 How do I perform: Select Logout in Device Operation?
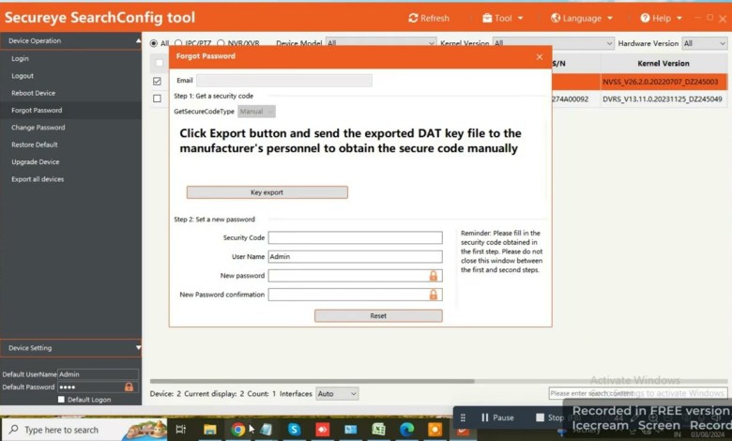click(x=23, y=76)
